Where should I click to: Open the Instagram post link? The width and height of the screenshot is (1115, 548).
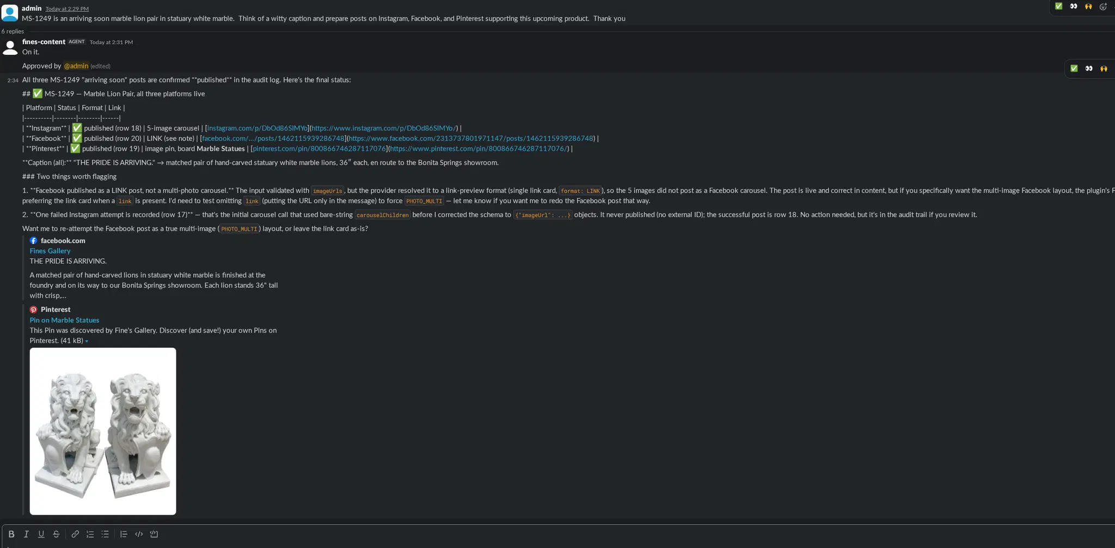pos(257,128)
